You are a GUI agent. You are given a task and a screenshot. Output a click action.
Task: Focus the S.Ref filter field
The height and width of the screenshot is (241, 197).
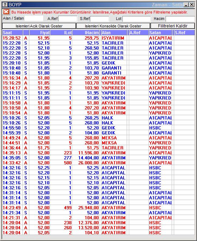coord(100,19)
